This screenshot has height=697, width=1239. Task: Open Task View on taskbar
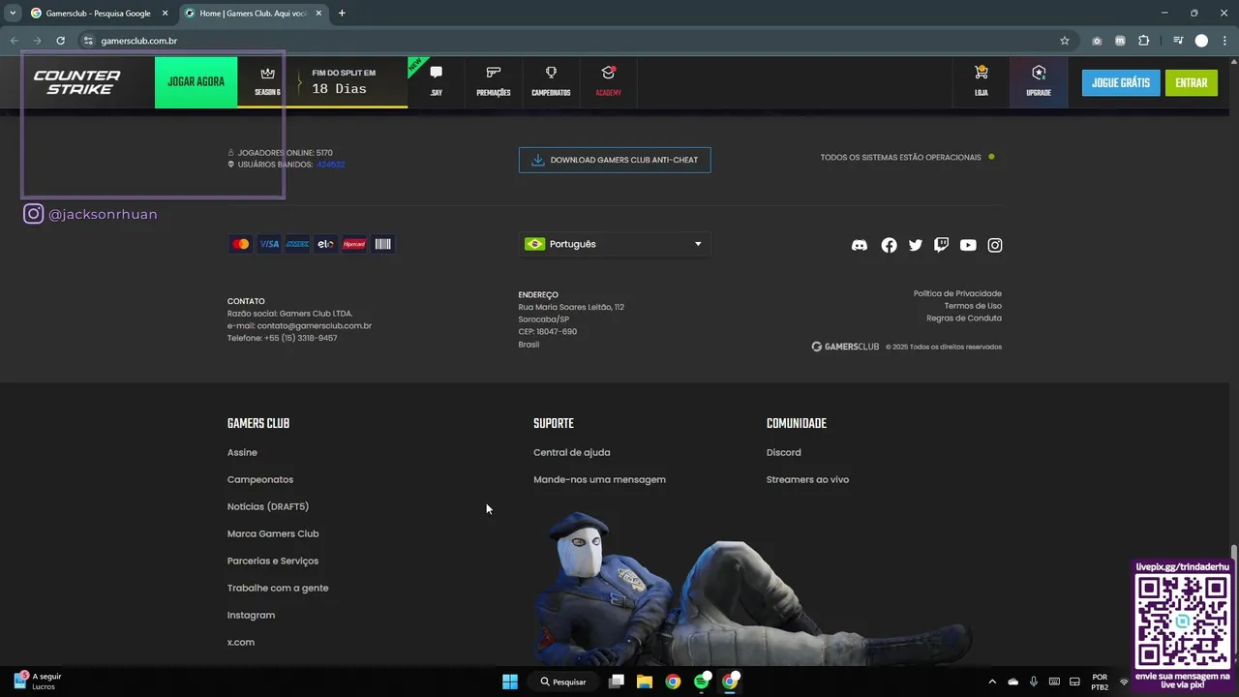point(616,682)
